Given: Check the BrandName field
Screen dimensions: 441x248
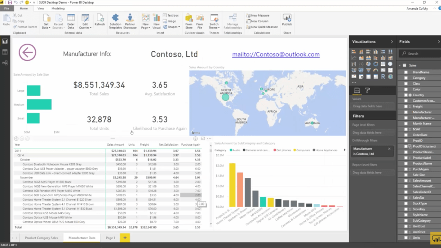Looking at the screenshot, I should pos(406,72).
